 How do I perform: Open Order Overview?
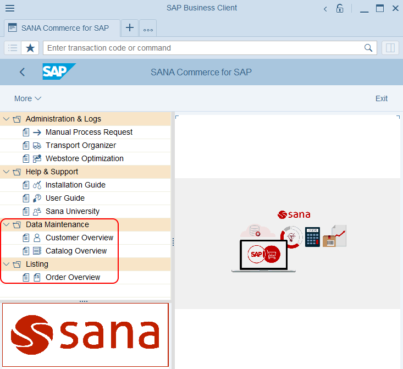click(73, 278)
